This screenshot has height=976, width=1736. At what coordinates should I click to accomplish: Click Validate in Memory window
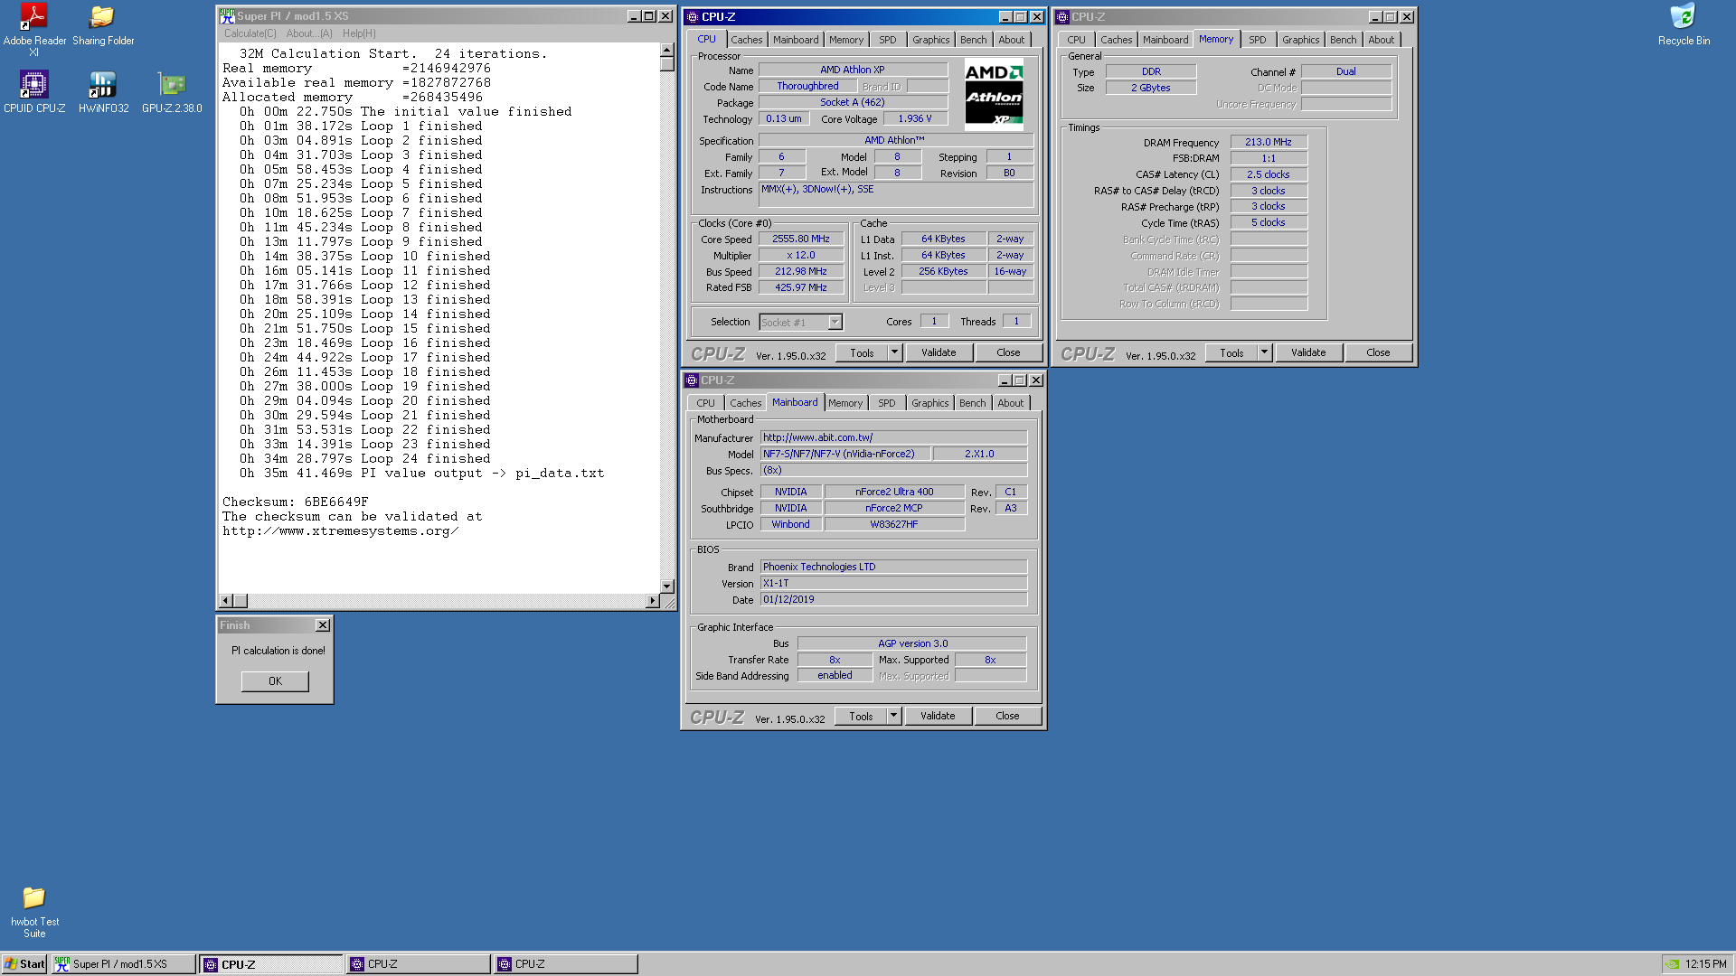(1308, 352)
